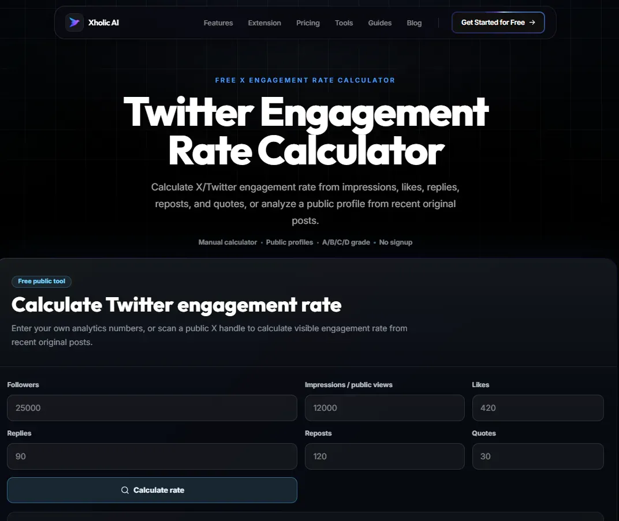Focus the Likes input field
Viewport: 619px width, 521px height.
[x=538, y=408]
